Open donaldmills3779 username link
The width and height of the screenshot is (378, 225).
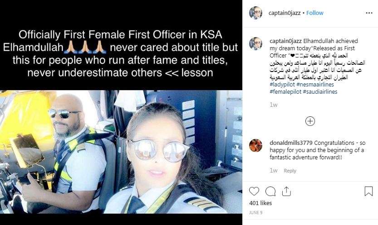(x=291, y=143)
